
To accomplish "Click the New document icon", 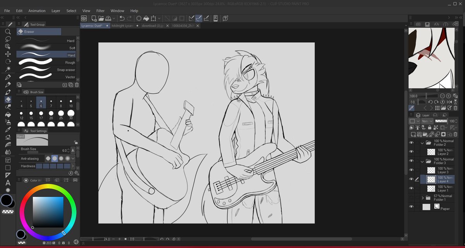I will 94,18.
